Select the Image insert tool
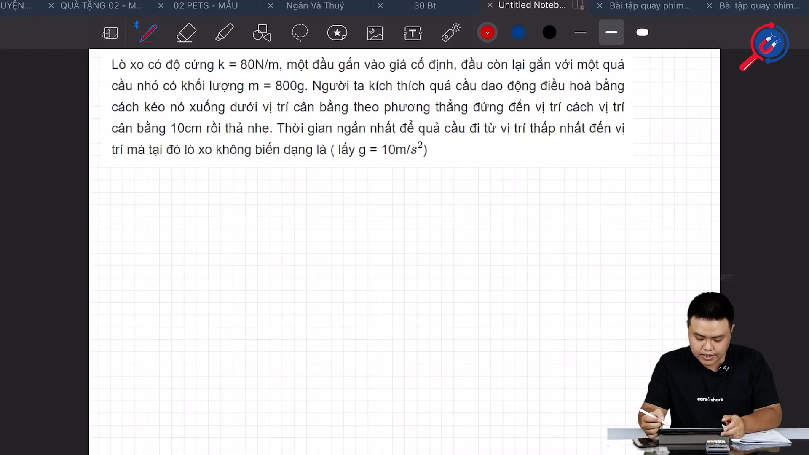 [x=375, y=33]
